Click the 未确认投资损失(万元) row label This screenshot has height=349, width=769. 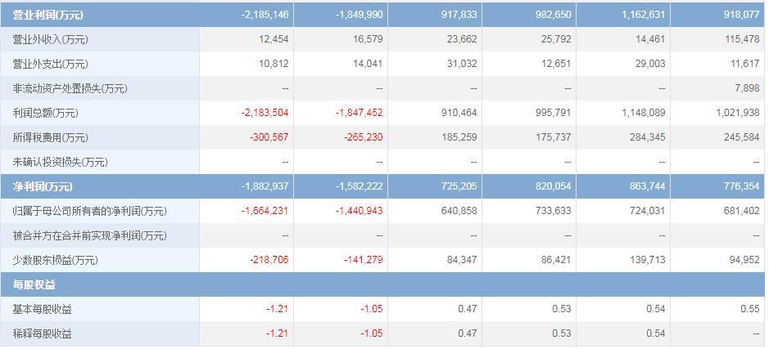[x=61, y=162]
